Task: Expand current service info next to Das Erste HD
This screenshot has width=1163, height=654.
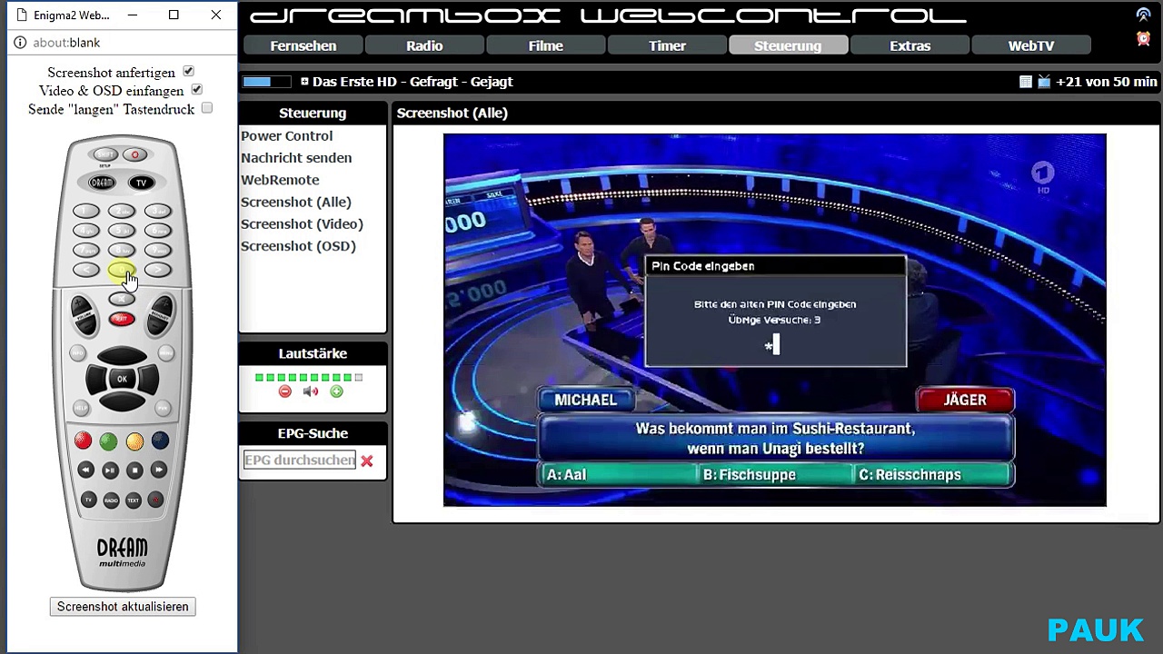Action: [x=304, y=82]
